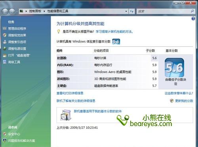
Task: Click the disk cleanup icon in sidebar
Action: 5,55
